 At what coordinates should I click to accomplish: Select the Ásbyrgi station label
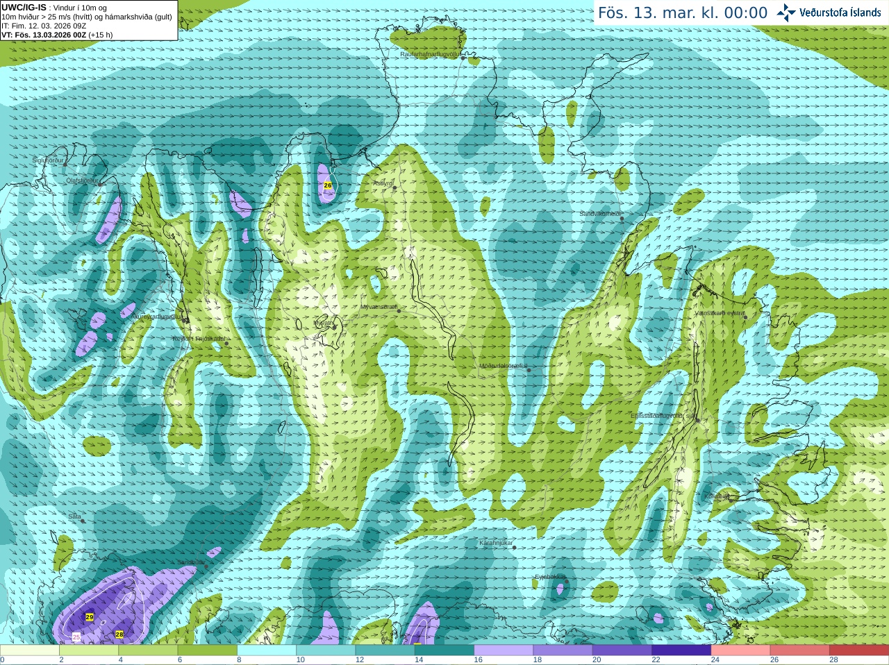coord(383,184)
